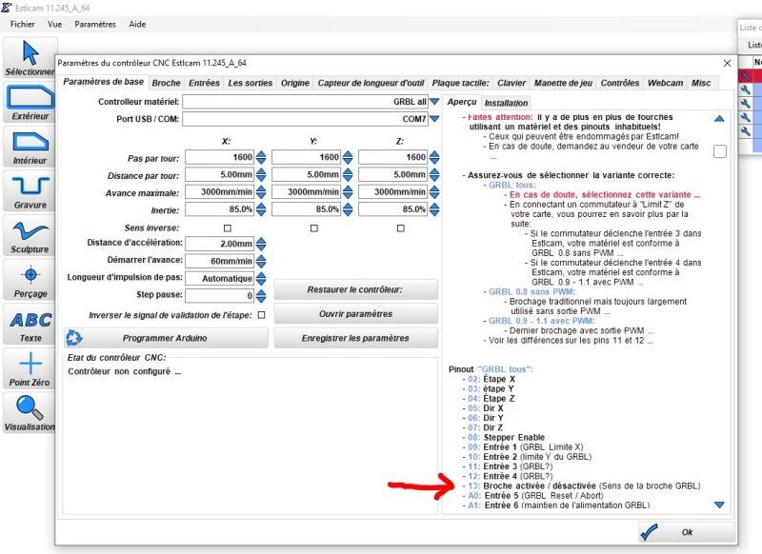Tick the checkbox in the Aperçu warning panel
The image size is (762, 554).
coord(720,151)
